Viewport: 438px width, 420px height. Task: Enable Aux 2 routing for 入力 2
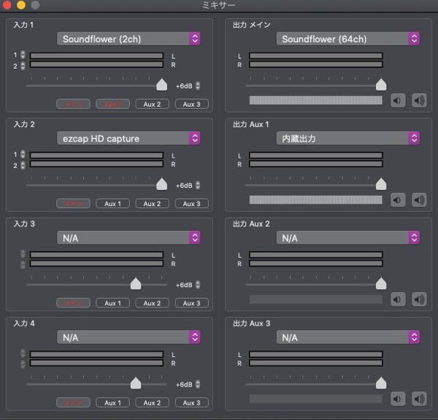tap(152, 204)
